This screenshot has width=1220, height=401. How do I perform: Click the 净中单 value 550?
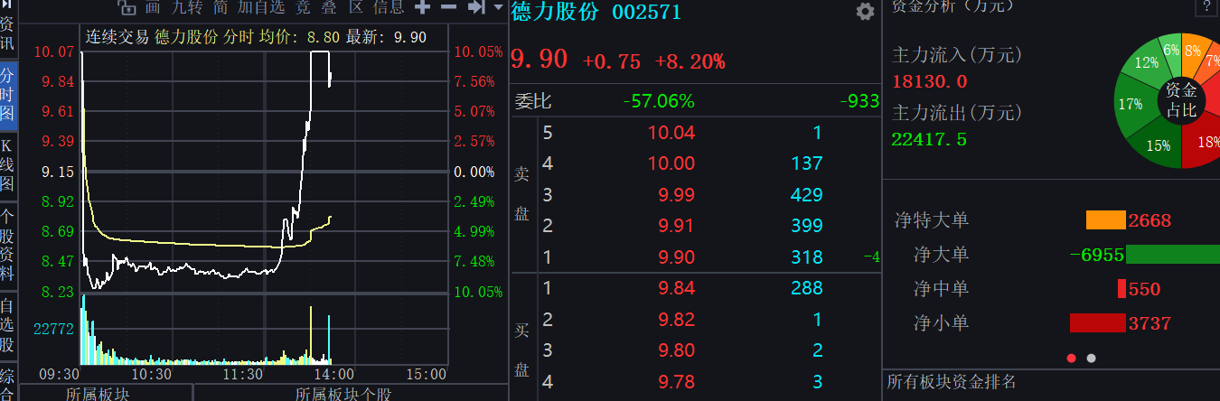coord(1144,289)
